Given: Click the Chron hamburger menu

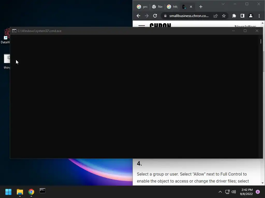Looking at the screenshot, I should (142, 26).
